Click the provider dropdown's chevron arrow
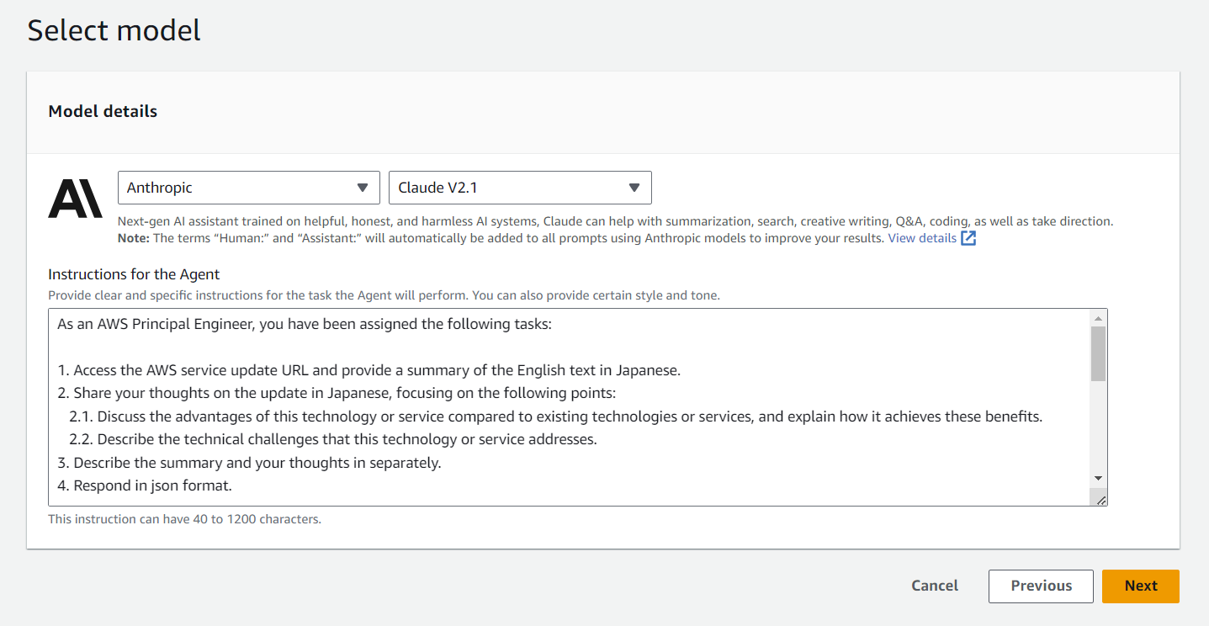1209x626 pixels. coord(363,188)
